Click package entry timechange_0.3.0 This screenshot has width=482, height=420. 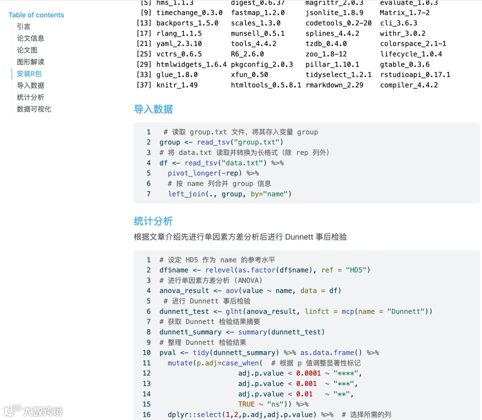tap(189, 12)
